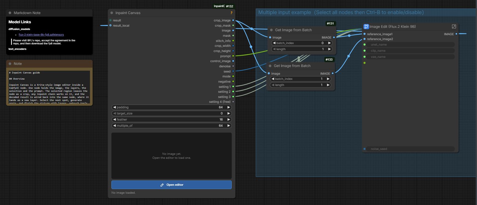The width and height of the screenshot is (477, 205).
Task: Click the prompt output port
Action: [x=233, y=56]
